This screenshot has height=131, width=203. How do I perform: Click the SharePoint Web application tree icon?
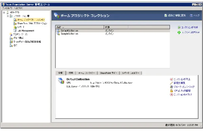point(15,23)
